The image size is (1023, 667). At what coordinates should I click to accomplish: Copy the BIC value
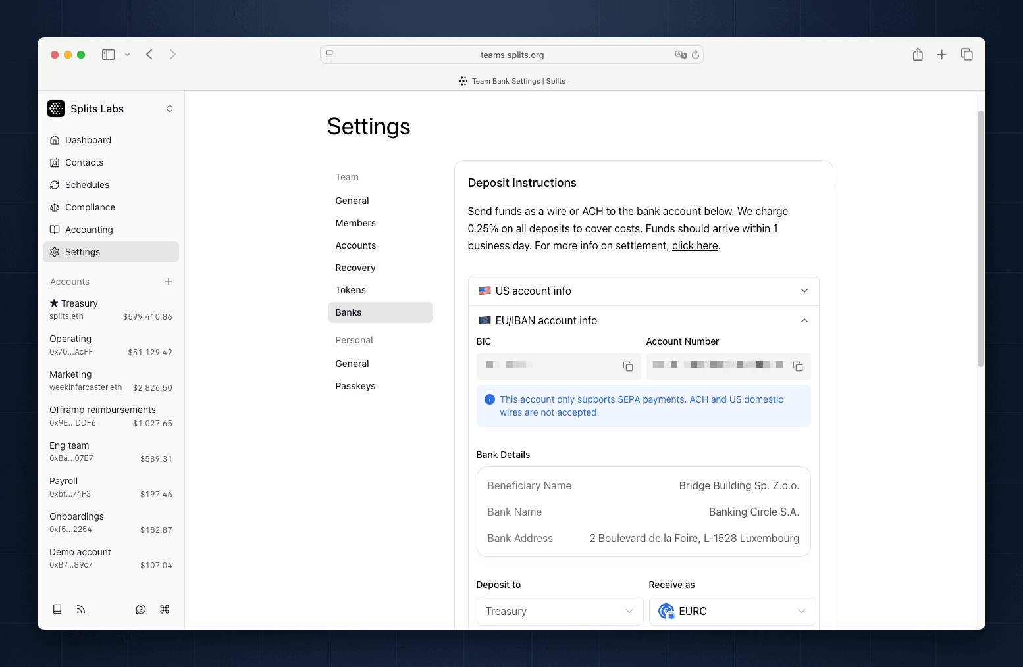pos(627,366)
